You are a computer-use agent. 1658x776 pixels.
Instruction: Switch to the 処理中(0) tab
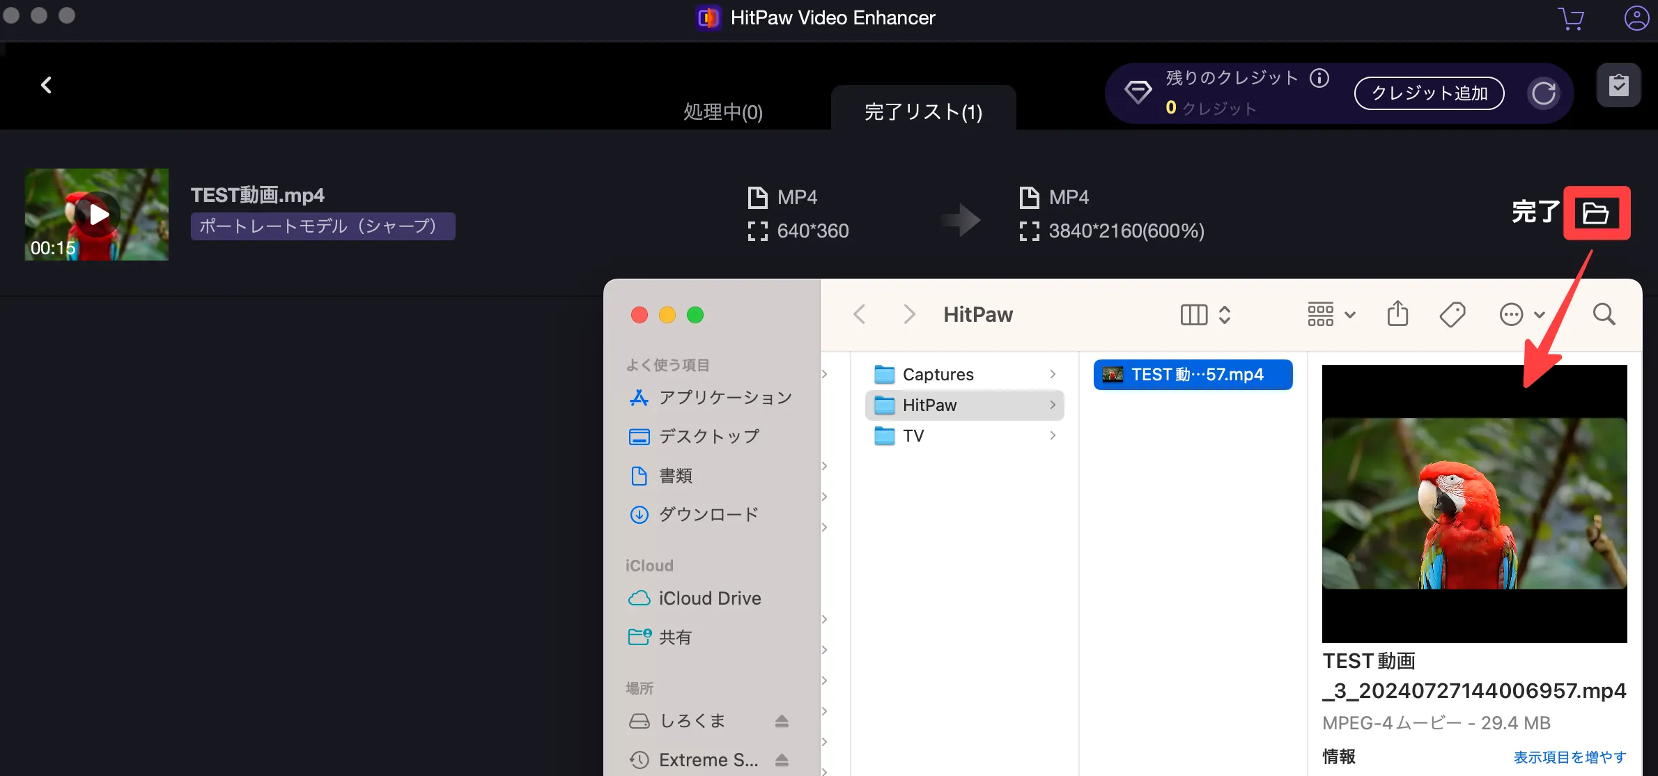pyautogui.click(x=722, y=111)
